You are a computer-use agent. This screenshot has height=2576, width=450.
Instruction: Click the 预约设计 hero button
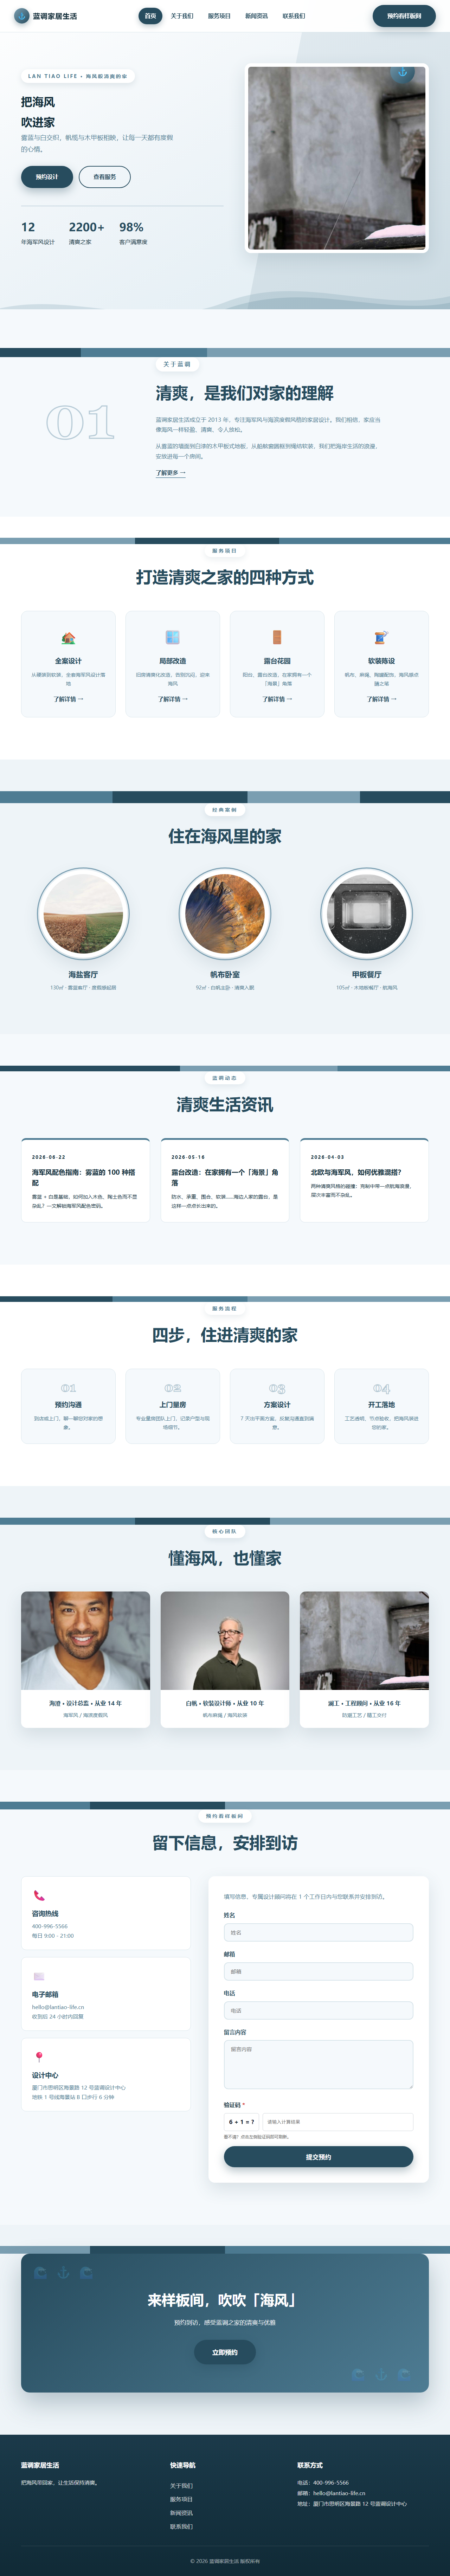click(x=47, y=177)
